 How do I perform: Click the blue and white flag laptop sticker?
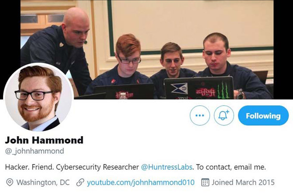tap(179, 88)
